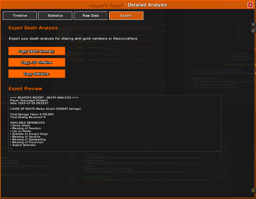Image resolution: width=256 pixels, height=199 pixels.
Task: Switch to the Timeline tab
Action: point(20,16)
